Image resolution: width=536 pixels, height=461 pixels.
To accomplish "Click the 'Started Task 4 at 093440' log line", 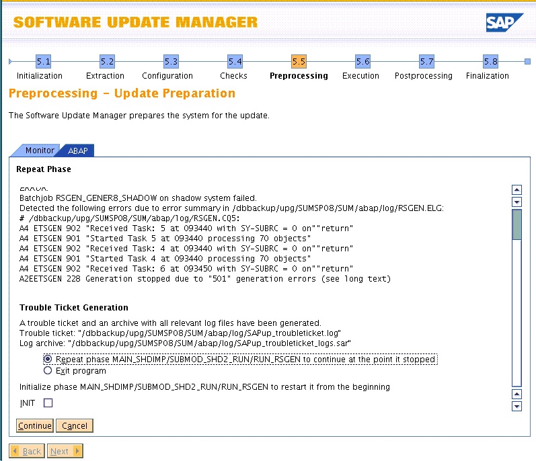I will point(165,259).
